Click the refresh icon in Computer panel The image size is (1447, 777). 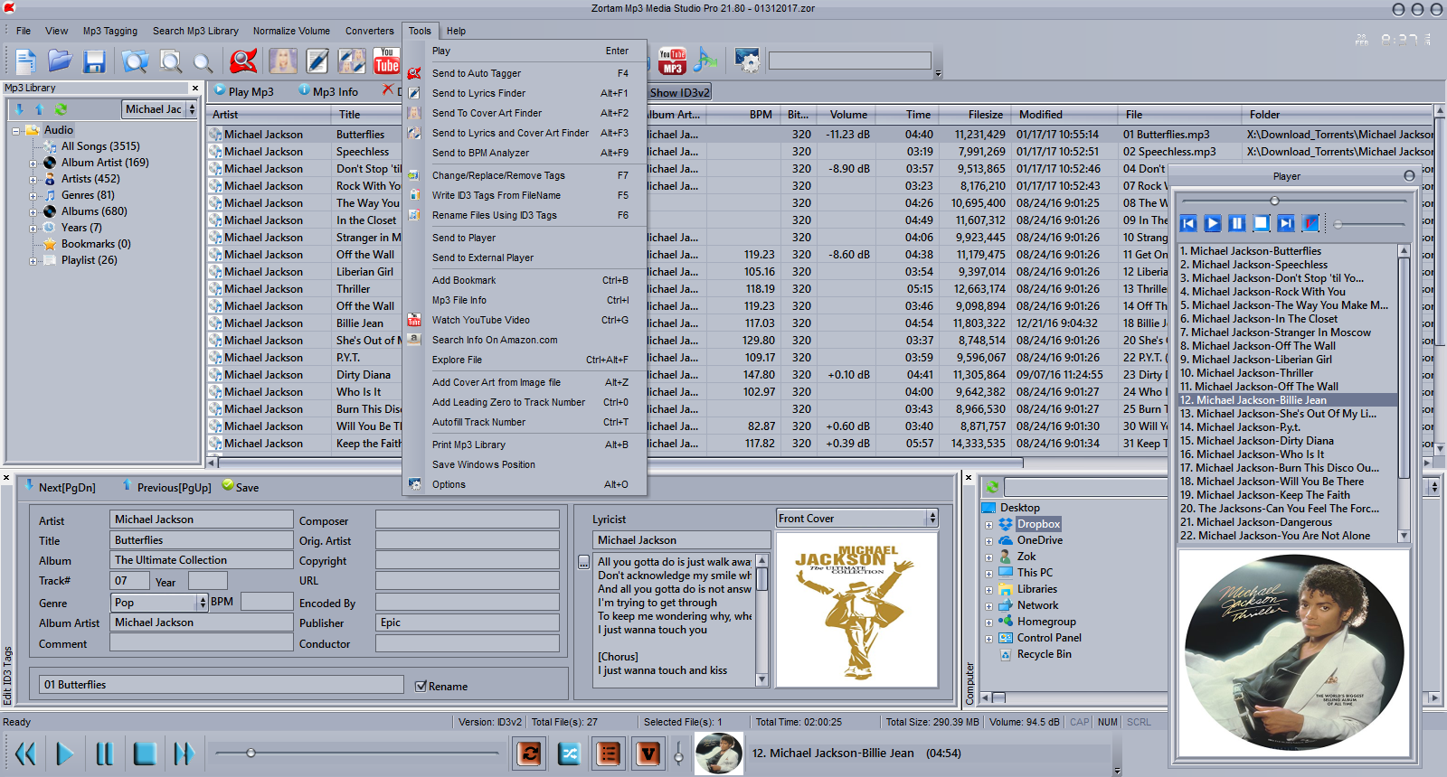coord(992,487)
